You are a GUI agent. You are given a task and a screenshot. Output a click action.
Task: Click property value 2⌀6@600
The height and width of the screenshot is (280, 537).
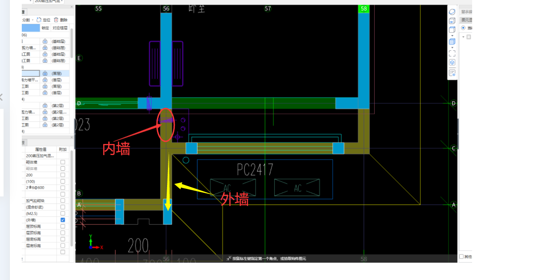pyautogui.click(x=40, y=188)
